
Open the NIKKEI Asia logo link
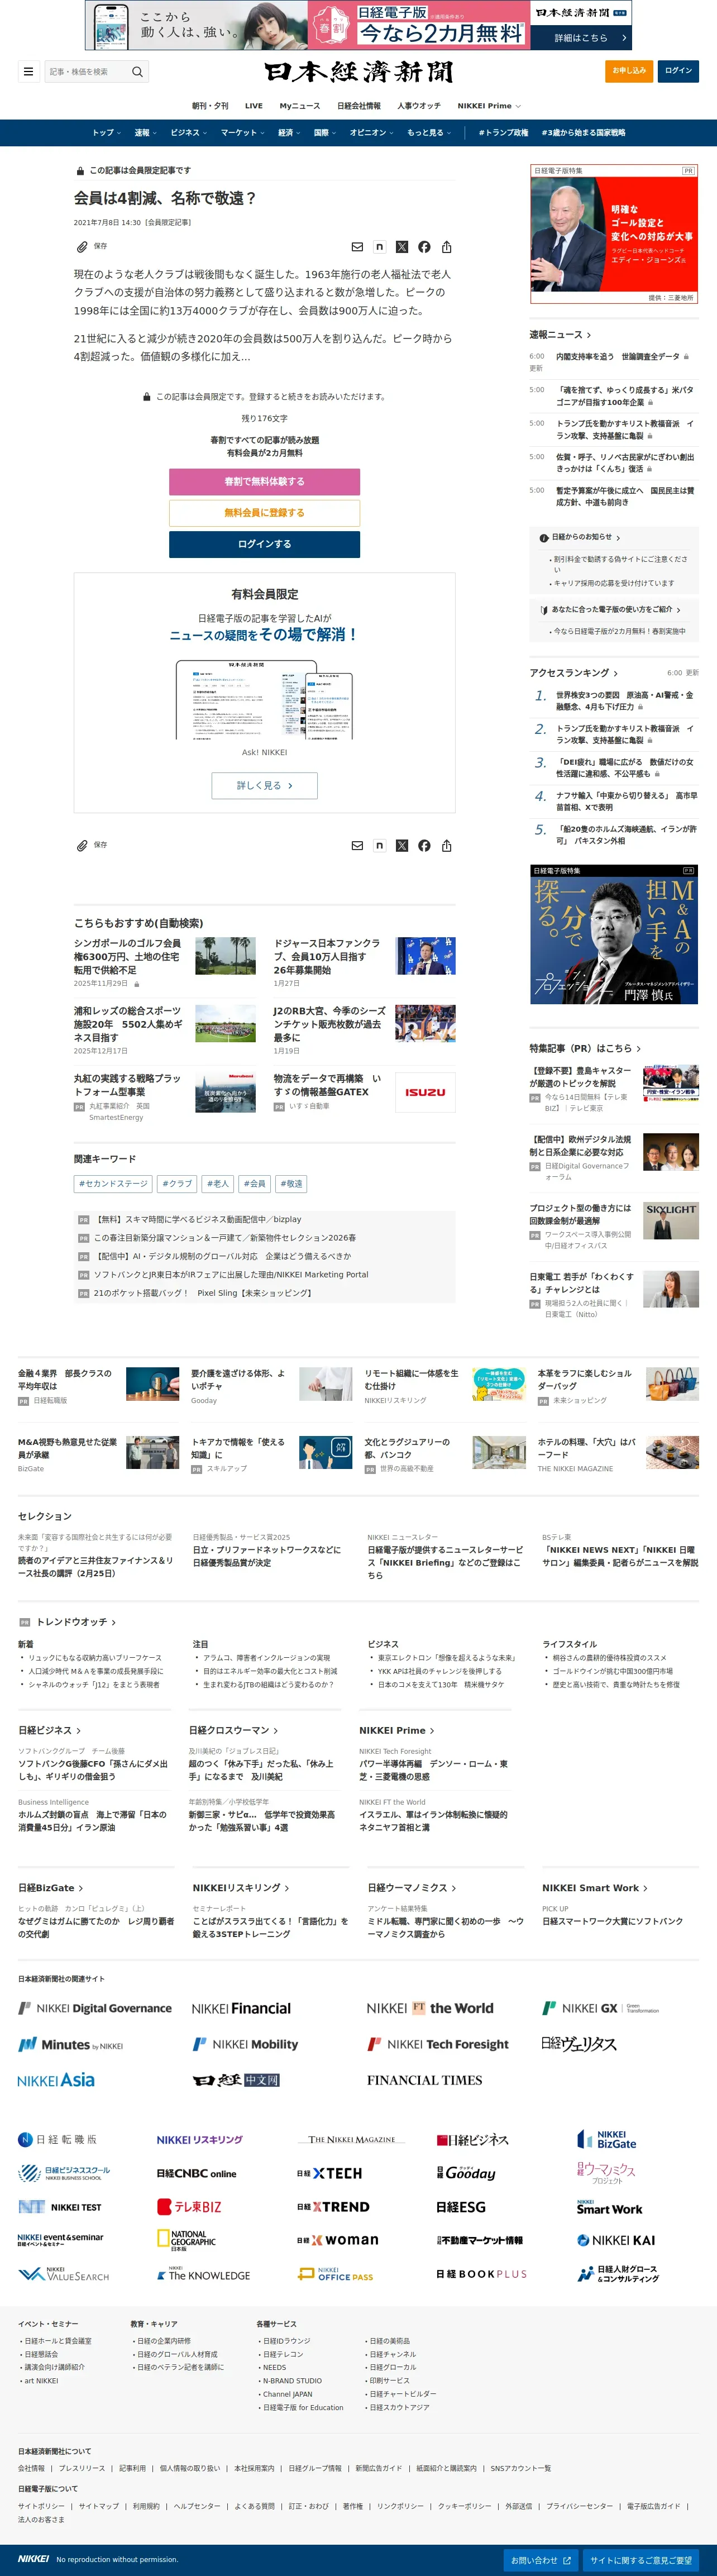(56, 2080)
